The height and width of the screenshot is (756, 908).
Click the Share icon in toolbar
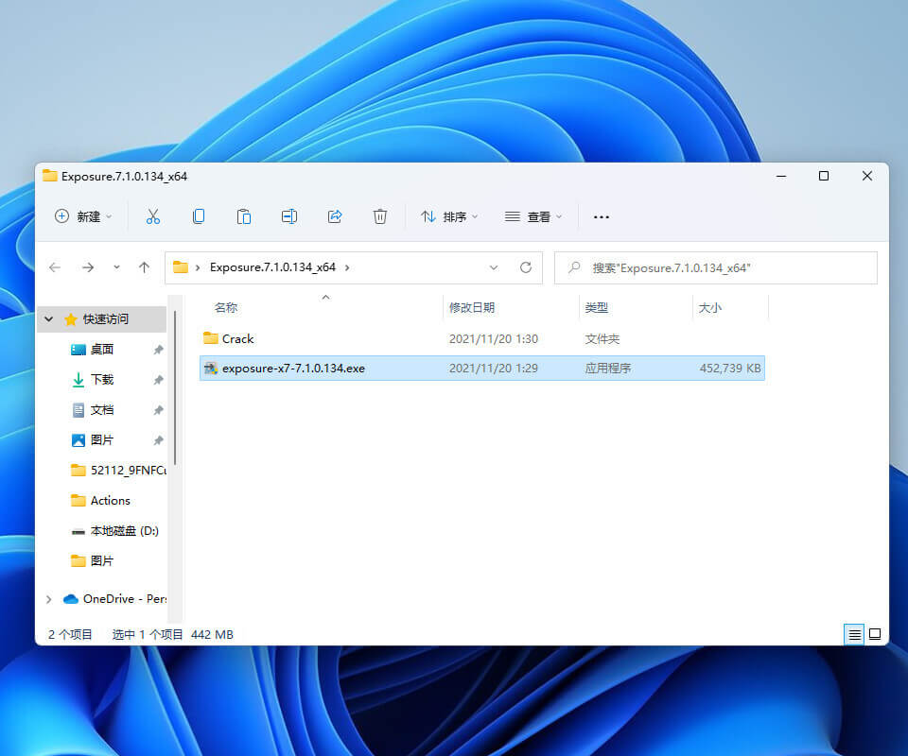[335, 216]
